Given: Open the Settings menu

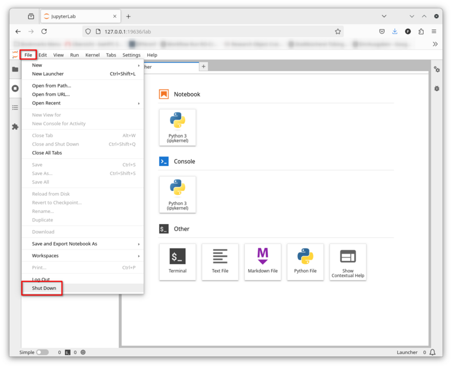Looking at the screenshot, I should pyautogui.click(x=132, y=55).
